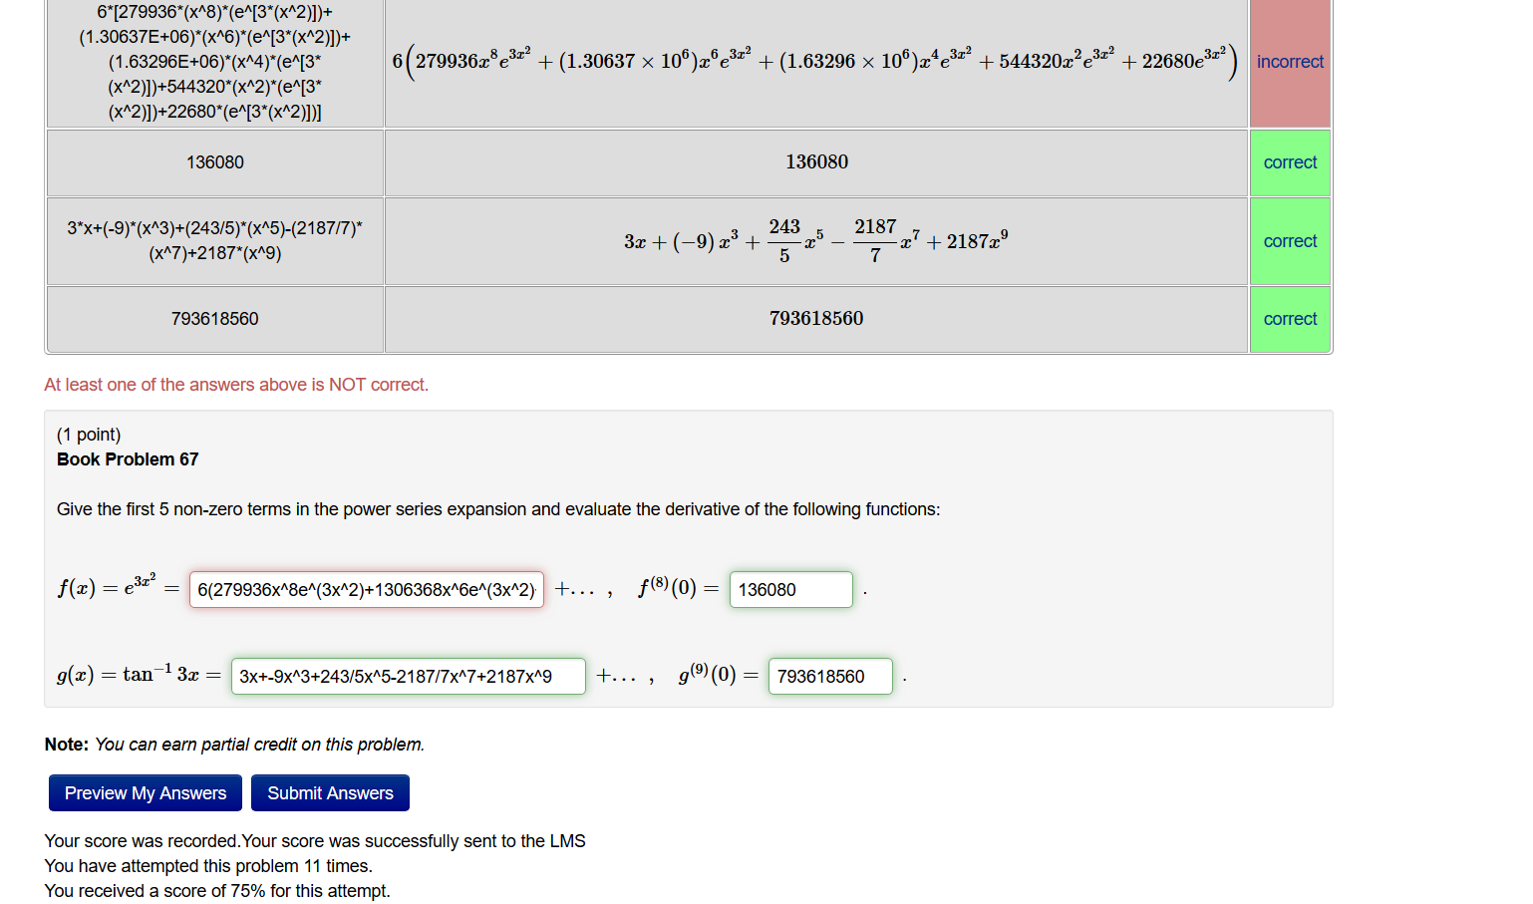This screenshot has width=1533, height=904.
Task: Click the 'Your score was recorded' status message
Action: (x=314, y=840)
